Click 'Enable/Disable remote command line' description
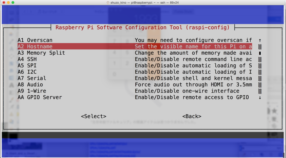This screenshot has height=158, width=286. coord(193,59)
